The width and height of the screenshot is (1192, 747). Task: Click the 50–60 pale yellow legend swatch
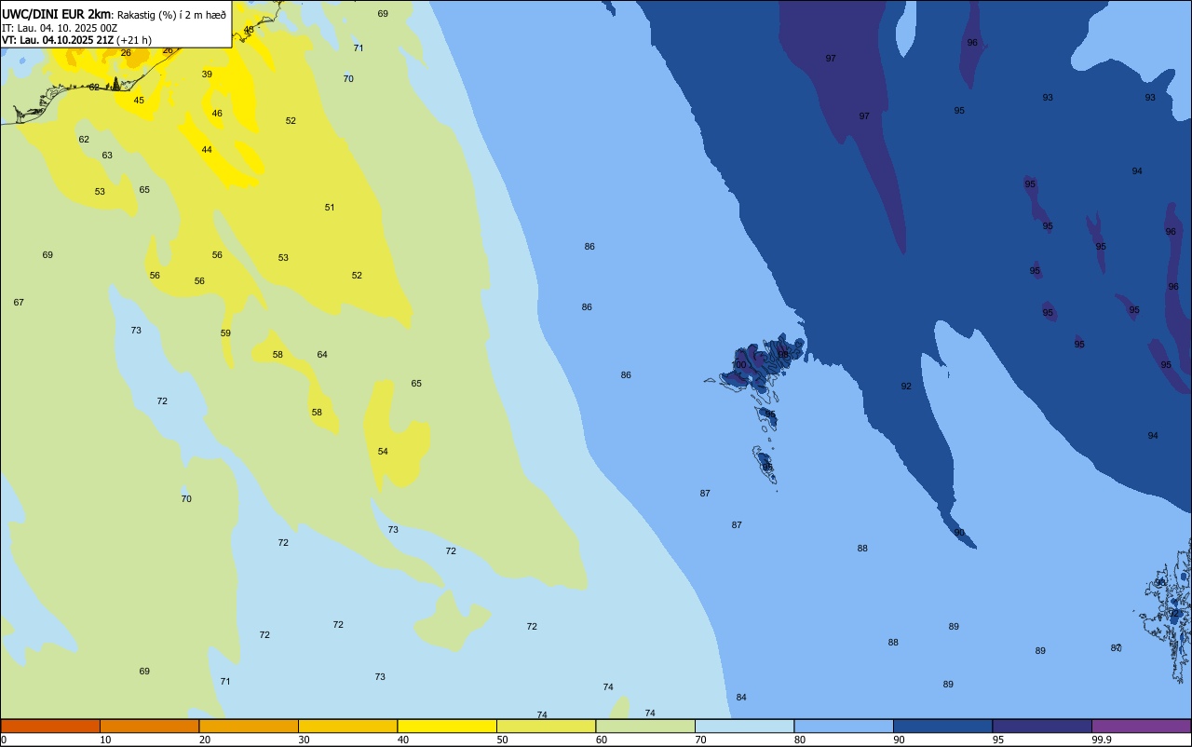tap(546, 726)
